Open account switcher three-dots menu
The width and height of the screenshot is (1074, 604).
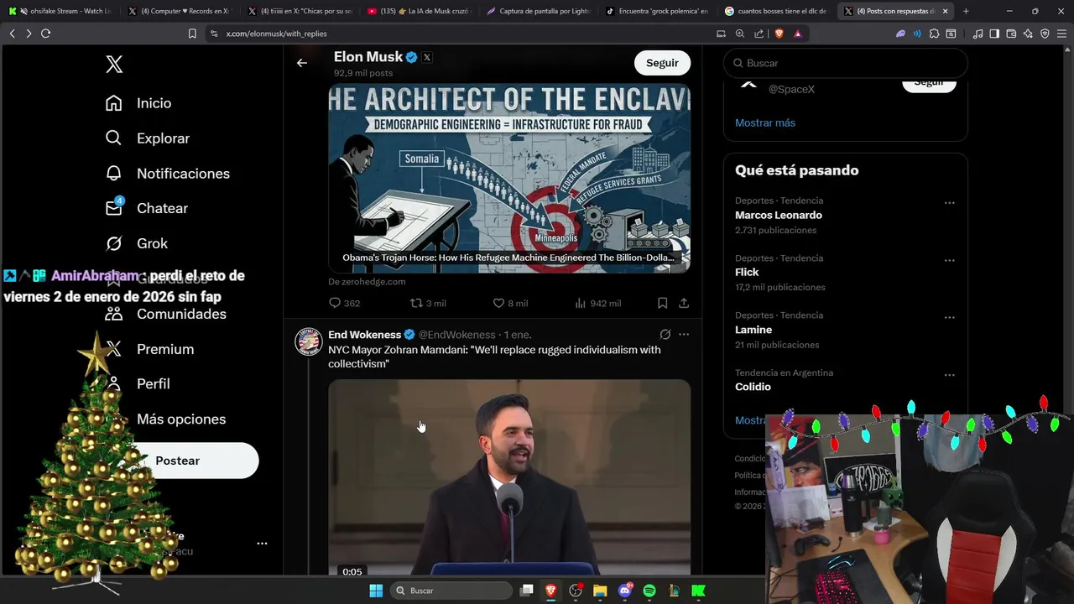point(262,544)
